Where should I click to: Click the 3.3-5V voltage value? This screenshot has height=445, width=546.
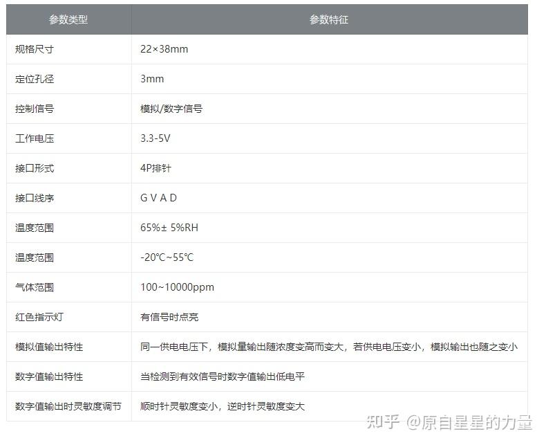(x=156, y=138)
